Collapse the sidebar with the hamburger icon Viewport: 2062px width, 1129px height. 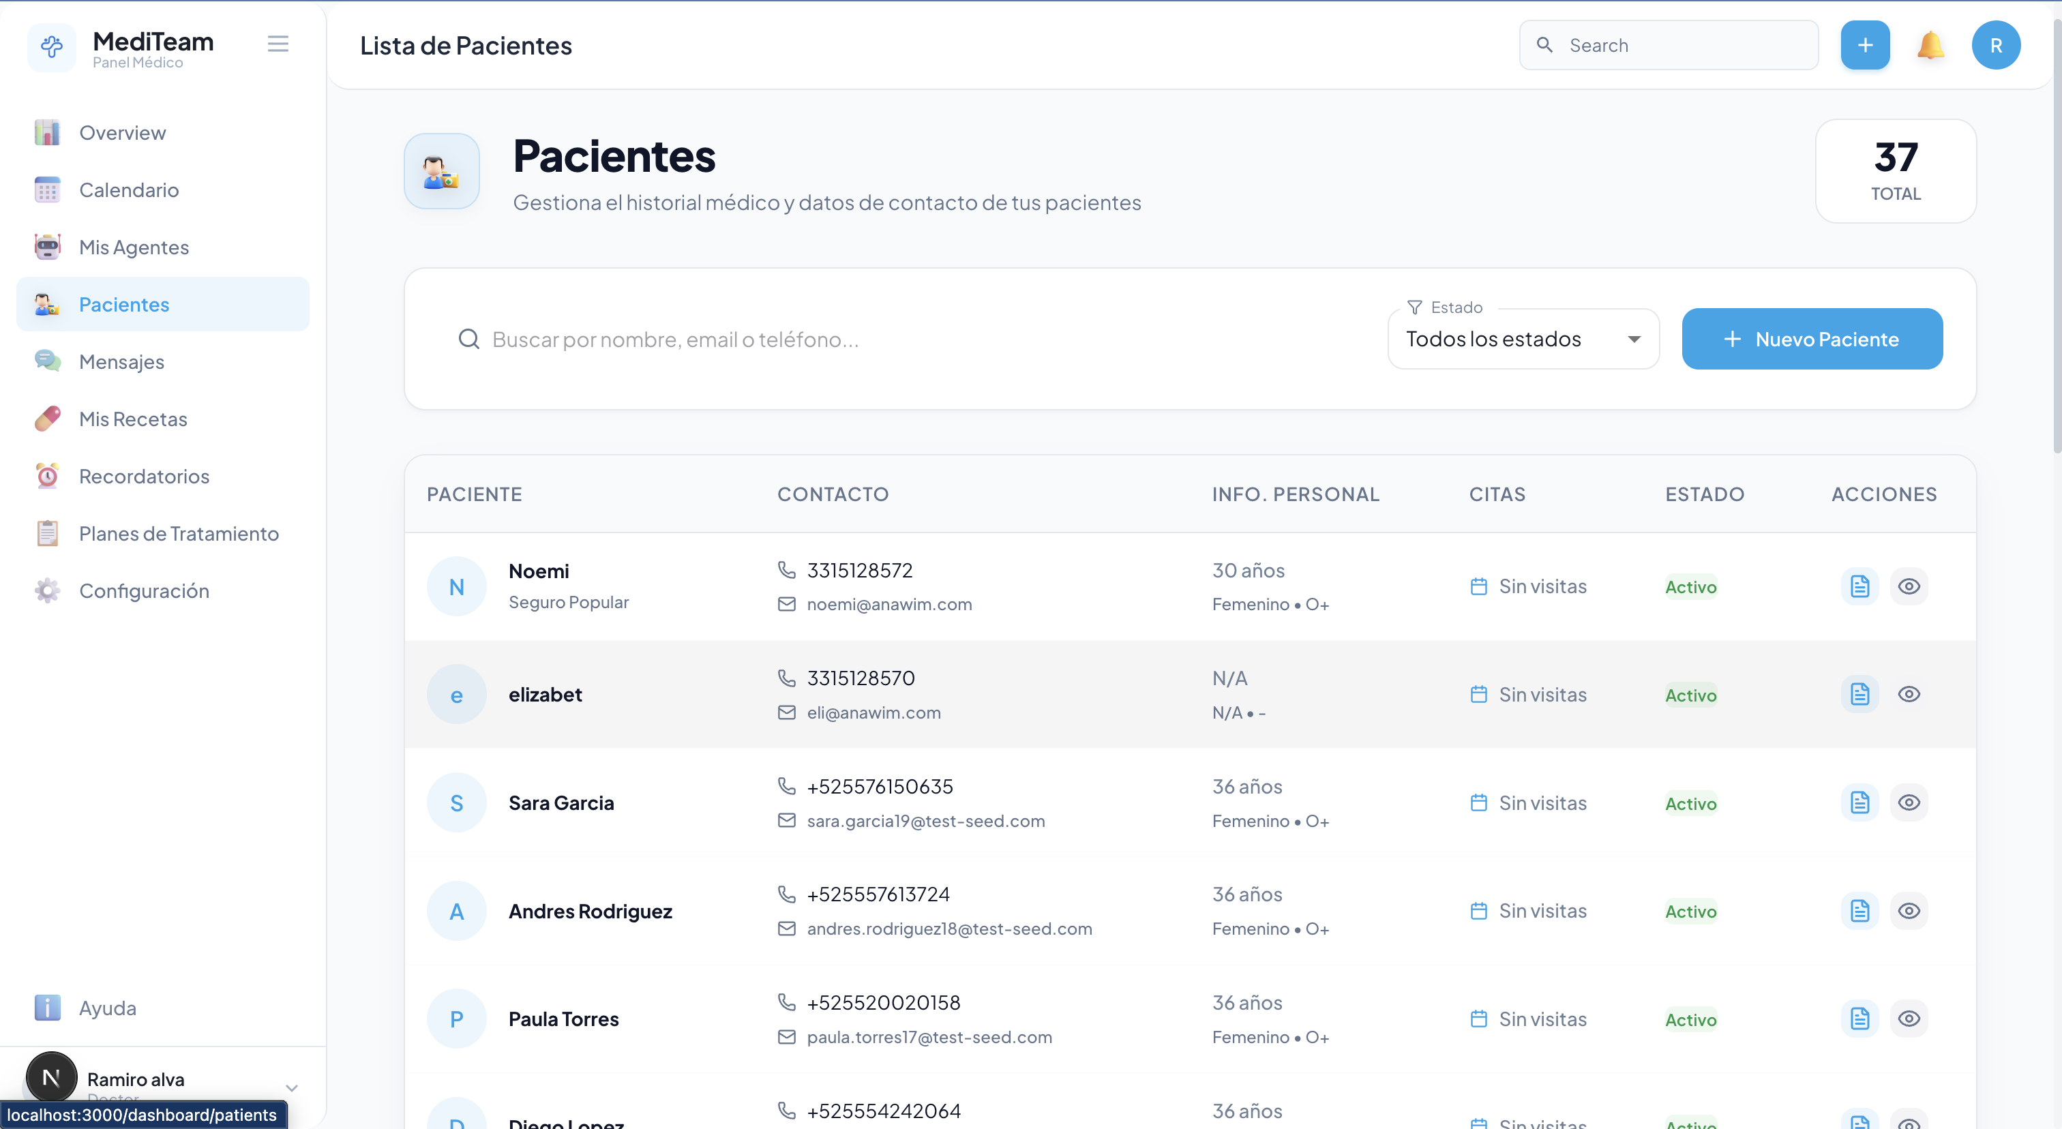(x=278, y=43)
